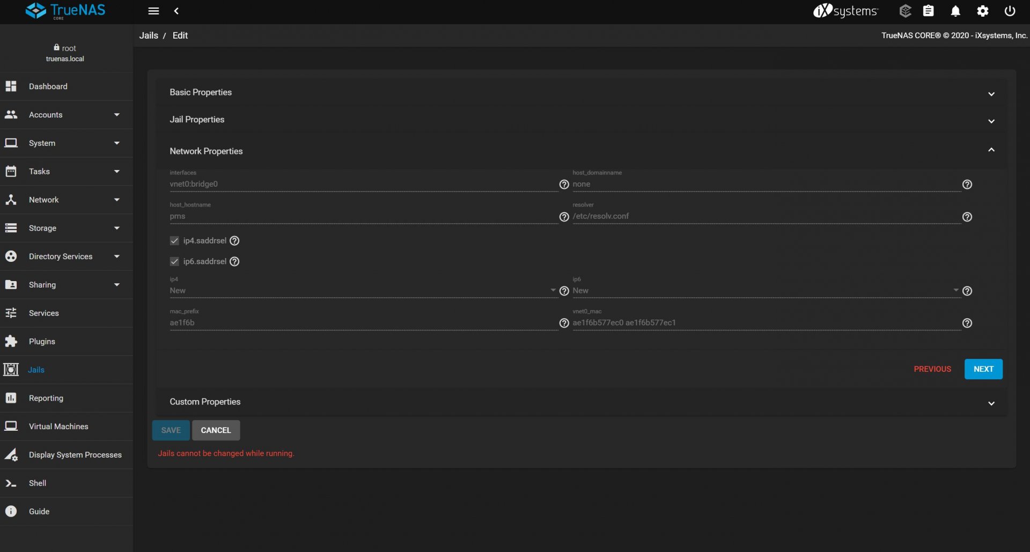The width and height of the screenshot is (1030, 552).
Task: Toggle the ip6.saddrsel checkbox
Action: pos(174,262)
